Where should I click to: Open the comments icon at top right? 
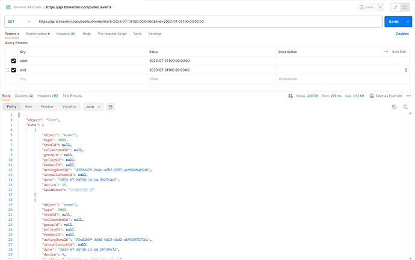coord(405,7)
